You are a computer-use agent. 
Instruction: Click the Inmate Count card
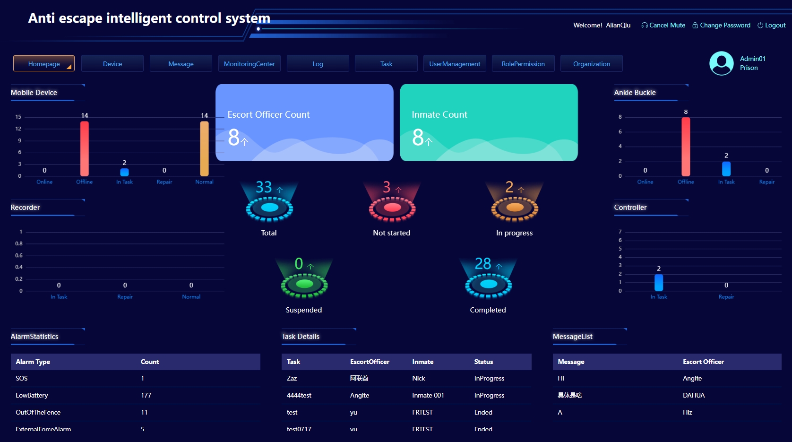[x=489, y=122]
